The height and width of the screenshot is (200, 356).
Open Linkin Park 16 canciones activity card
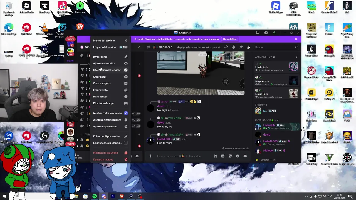pos(276,67)
